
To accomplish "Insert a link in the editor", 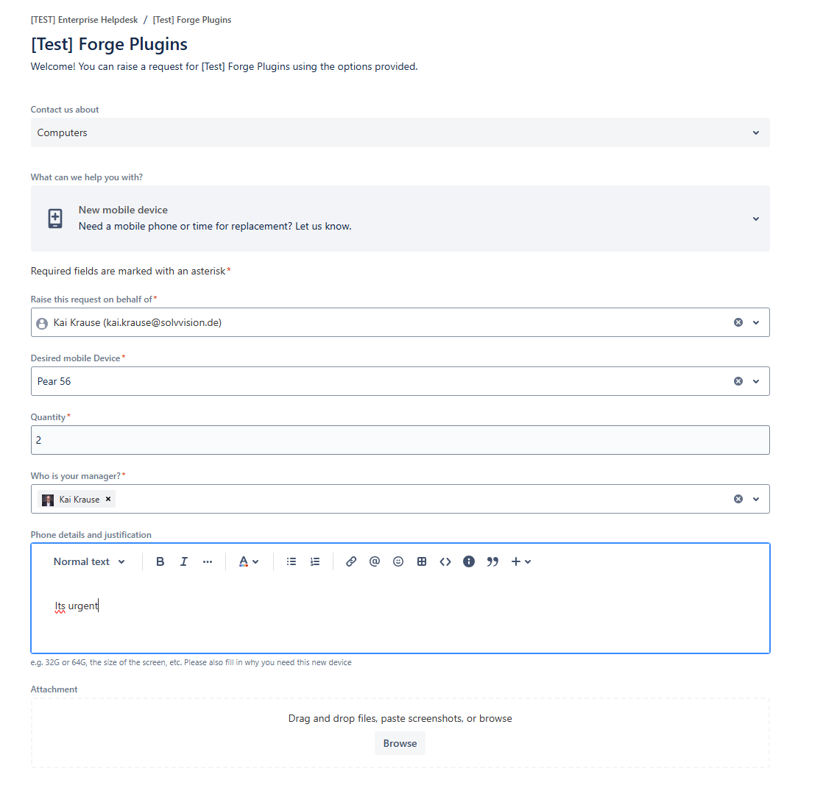I will [x=350, y=561].
